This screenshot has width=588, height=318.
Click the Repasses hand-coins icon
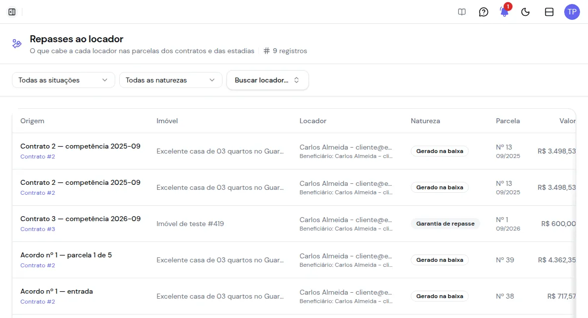point(17,44)
